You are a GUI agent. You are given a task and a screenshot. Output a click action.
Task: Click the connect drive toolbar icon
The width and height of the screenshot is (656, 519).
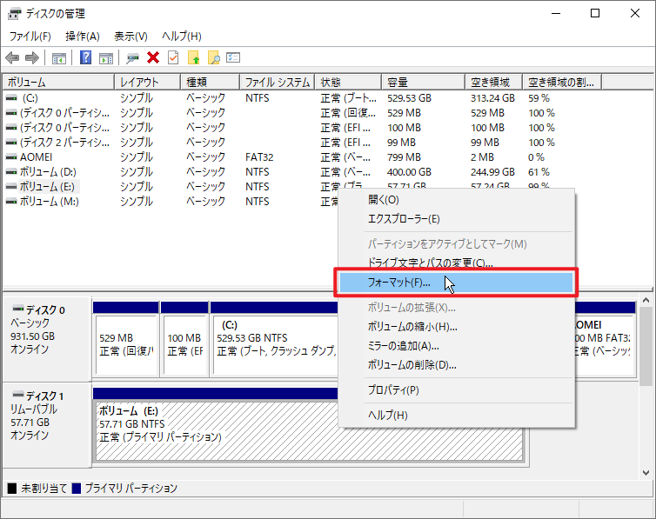pyautogui.click(x=132, y=58)
